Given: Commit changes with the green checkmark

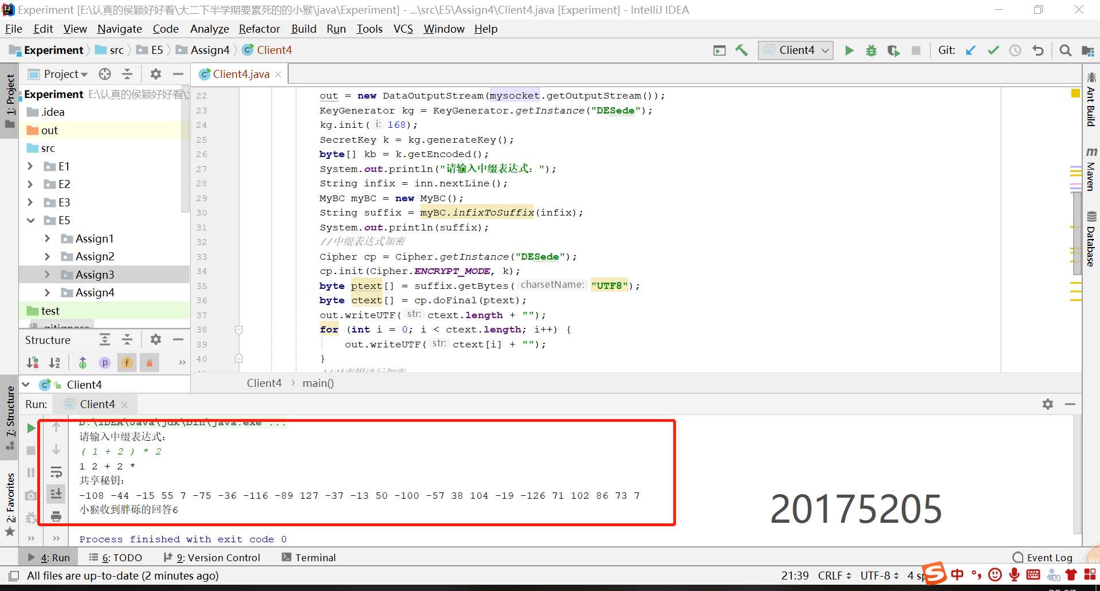Looking at the screenshot, I should pos(993,50).
